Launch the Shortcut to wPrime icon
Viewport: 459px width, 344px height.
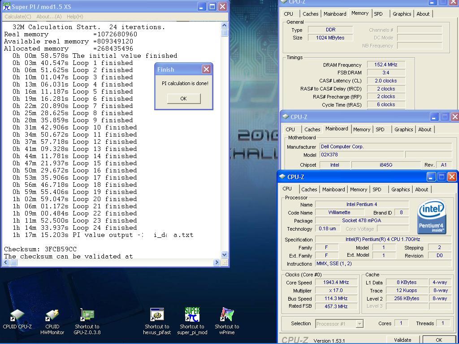[x=227, y=321]
